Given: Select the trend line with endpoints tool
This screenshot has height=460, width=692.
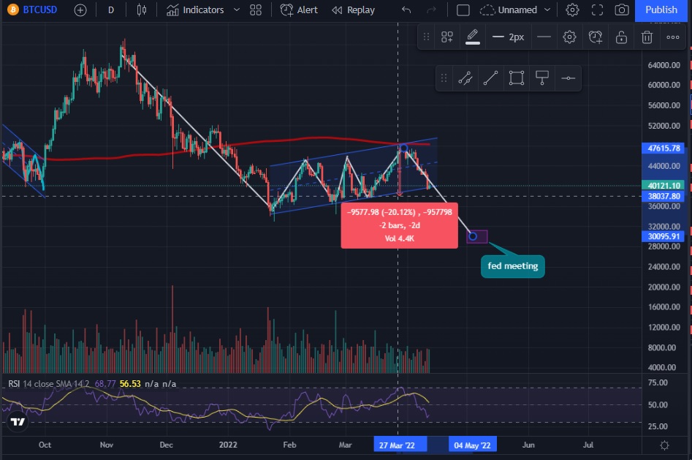Looking at the screenshot, I should (x=465, y=78).
